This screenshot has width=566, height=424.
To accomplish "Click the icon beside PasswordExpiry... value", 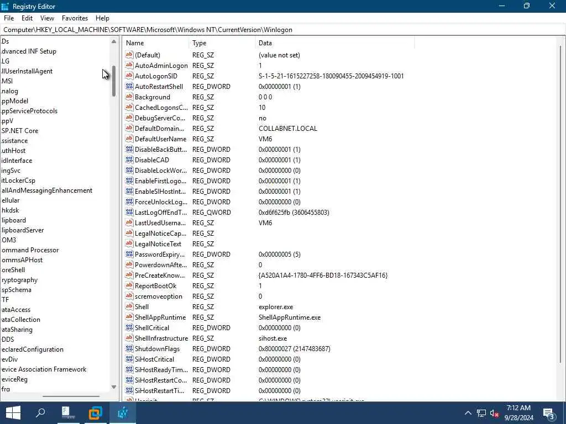I will pyautogui.click(x=129, y=254).
